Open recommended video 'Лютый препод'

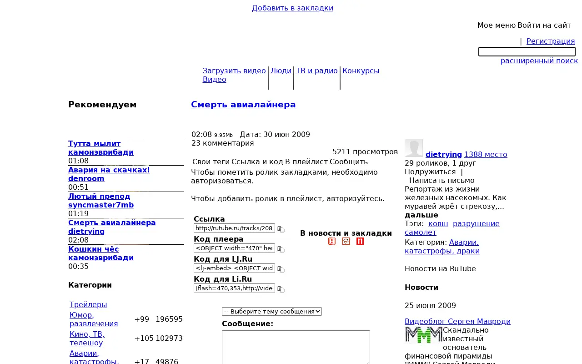pos(99,197)
